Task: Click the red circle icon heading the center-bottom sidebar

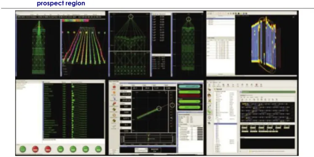Action: (114, 87)
